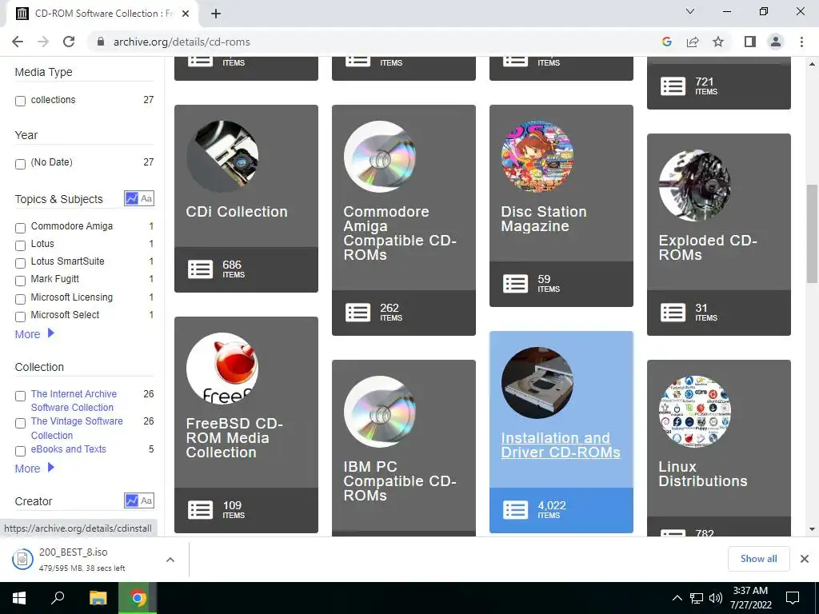
Task: Go back to the previous page
Action: pyautogui.click(x=18, y=42)
